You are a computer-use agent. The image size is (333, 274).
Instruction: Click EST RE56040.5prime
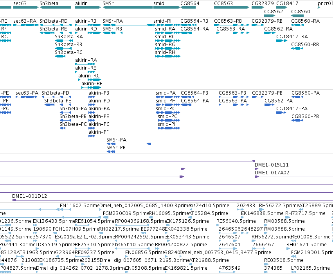tap(236, 221)
